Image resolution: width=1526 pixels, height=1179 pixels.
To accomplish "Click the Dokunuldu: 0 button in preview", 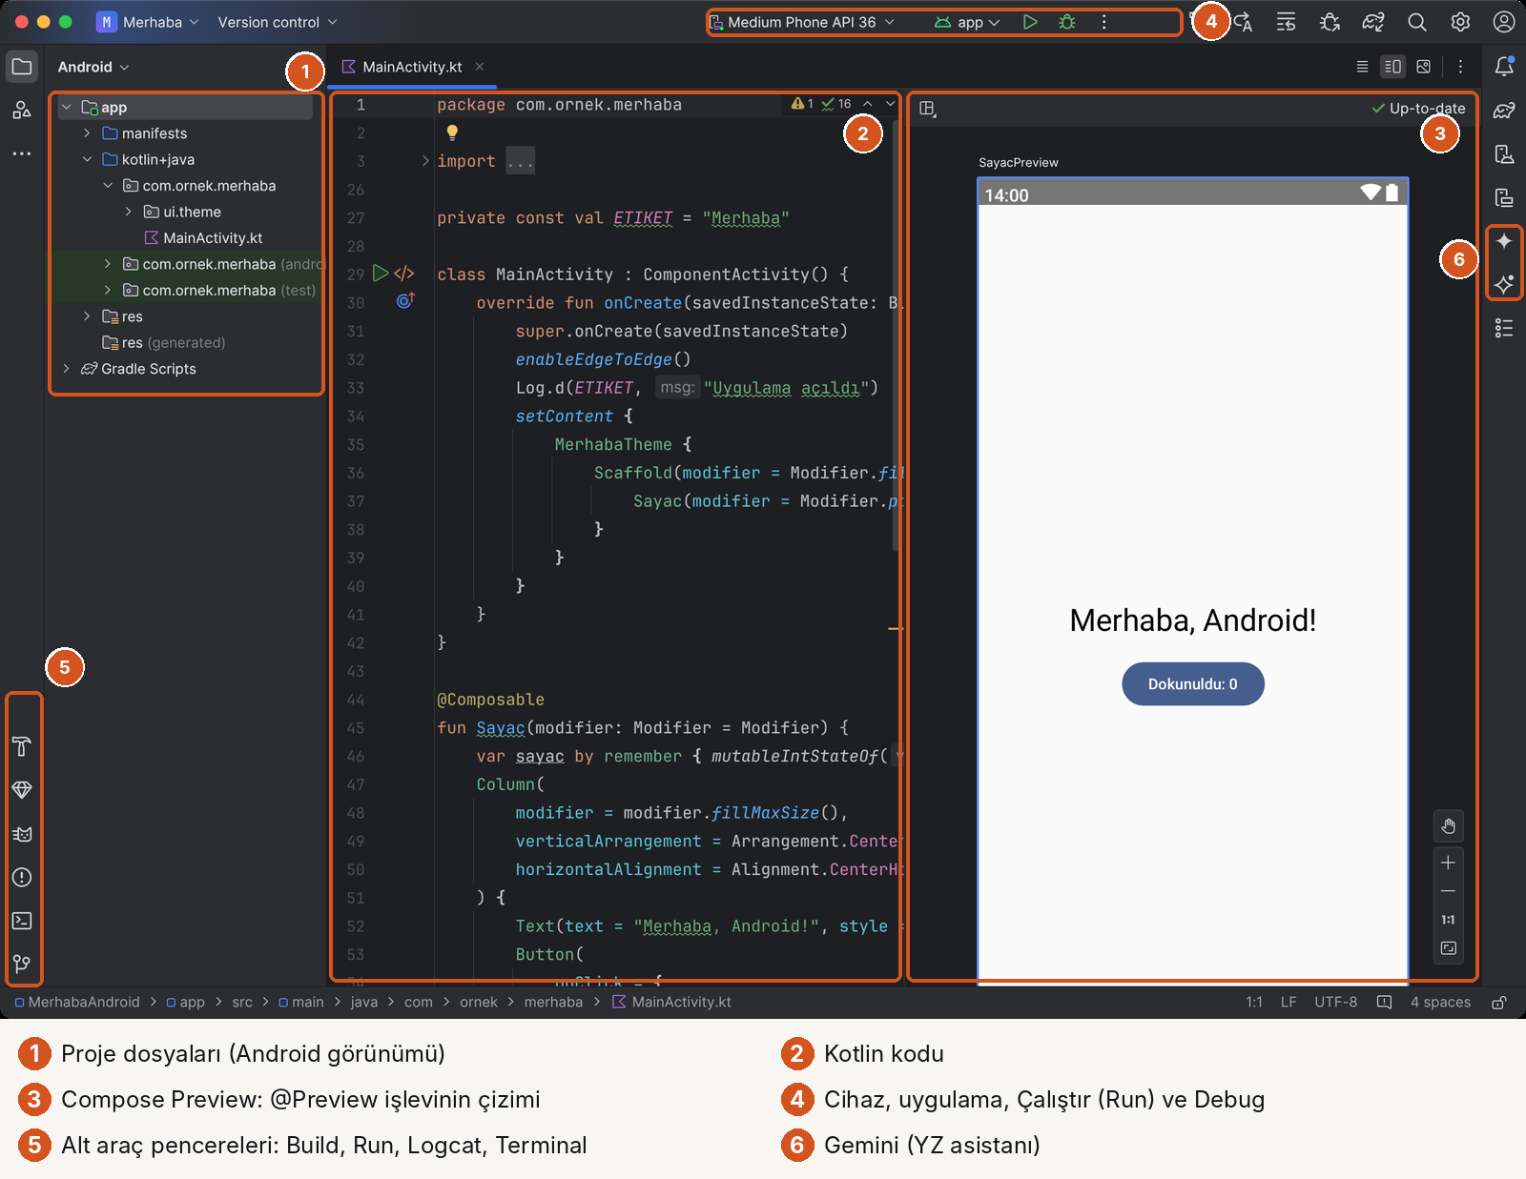I will tap(1192, 684).
